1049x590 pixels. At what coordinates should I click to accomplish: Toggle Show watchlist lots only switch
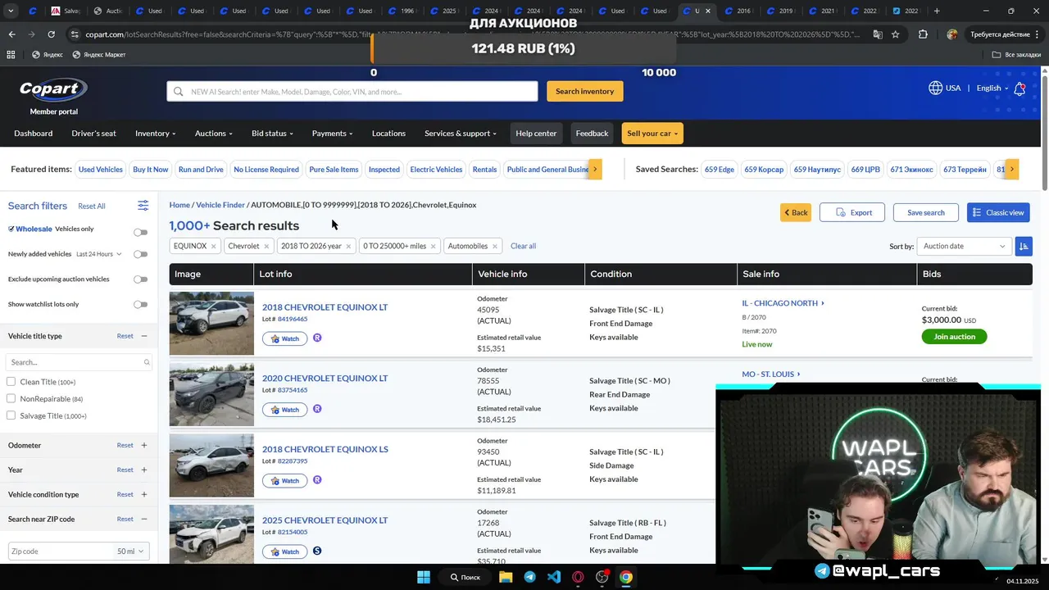coord(141,304)
